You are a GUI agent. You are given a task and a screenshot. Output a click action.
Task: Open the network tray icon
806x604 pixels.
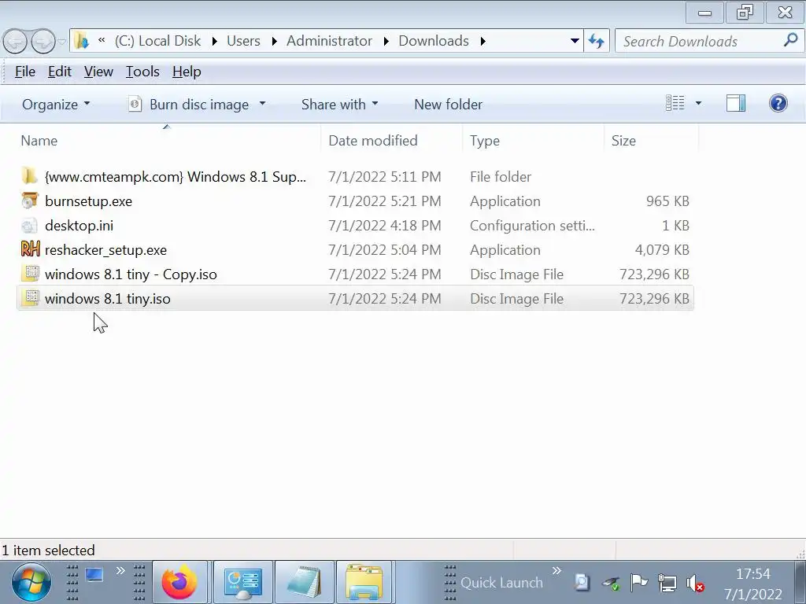tap(667, 583)
